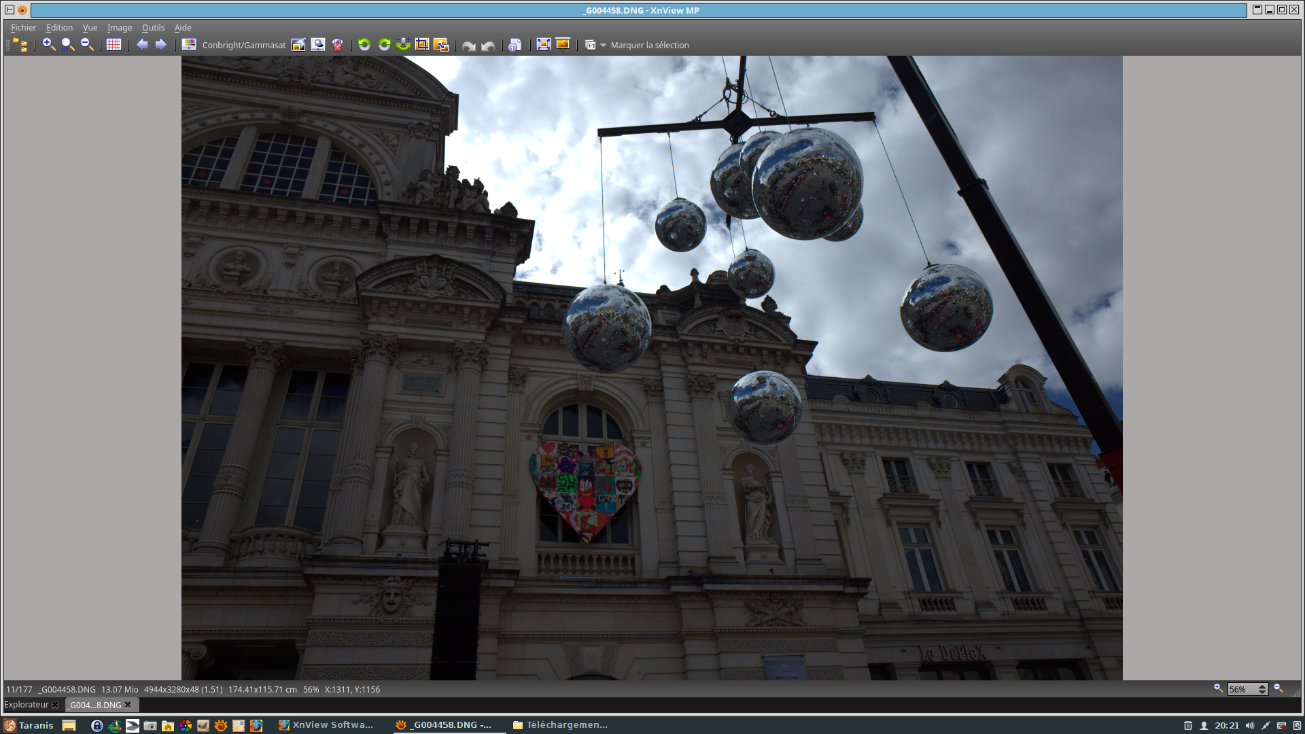The width and height of the screenshot is (1305, 734).
Task: Click the zoom 1:1 actual size icon
Action: (x=67, y=45)
